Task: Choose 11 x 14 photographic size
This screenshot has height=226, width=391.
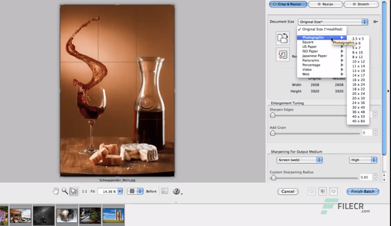Action: [x=358, y=66]
